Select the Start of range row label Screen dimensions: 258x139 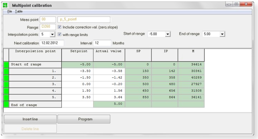click(35, 65)
